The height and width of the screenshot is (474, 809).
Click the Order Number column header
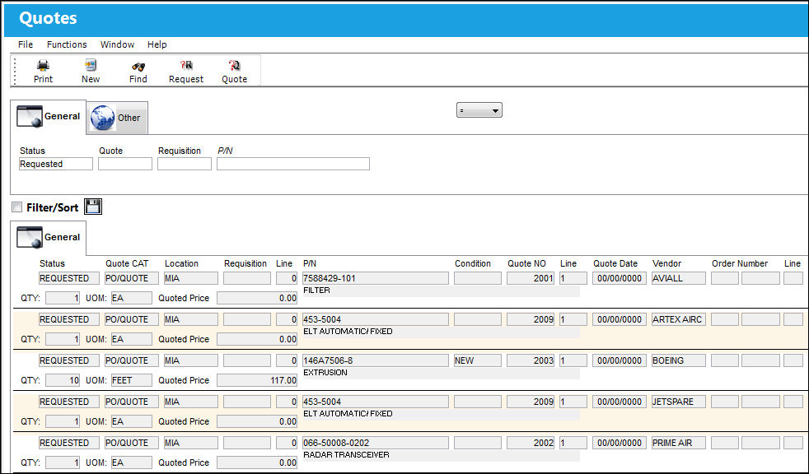(x=740, y=263)
